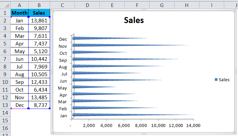The width and height of the screenshot is (238, 136).
Task: Click chart top-middle resize handle
Action: click(x=144, y=9)
